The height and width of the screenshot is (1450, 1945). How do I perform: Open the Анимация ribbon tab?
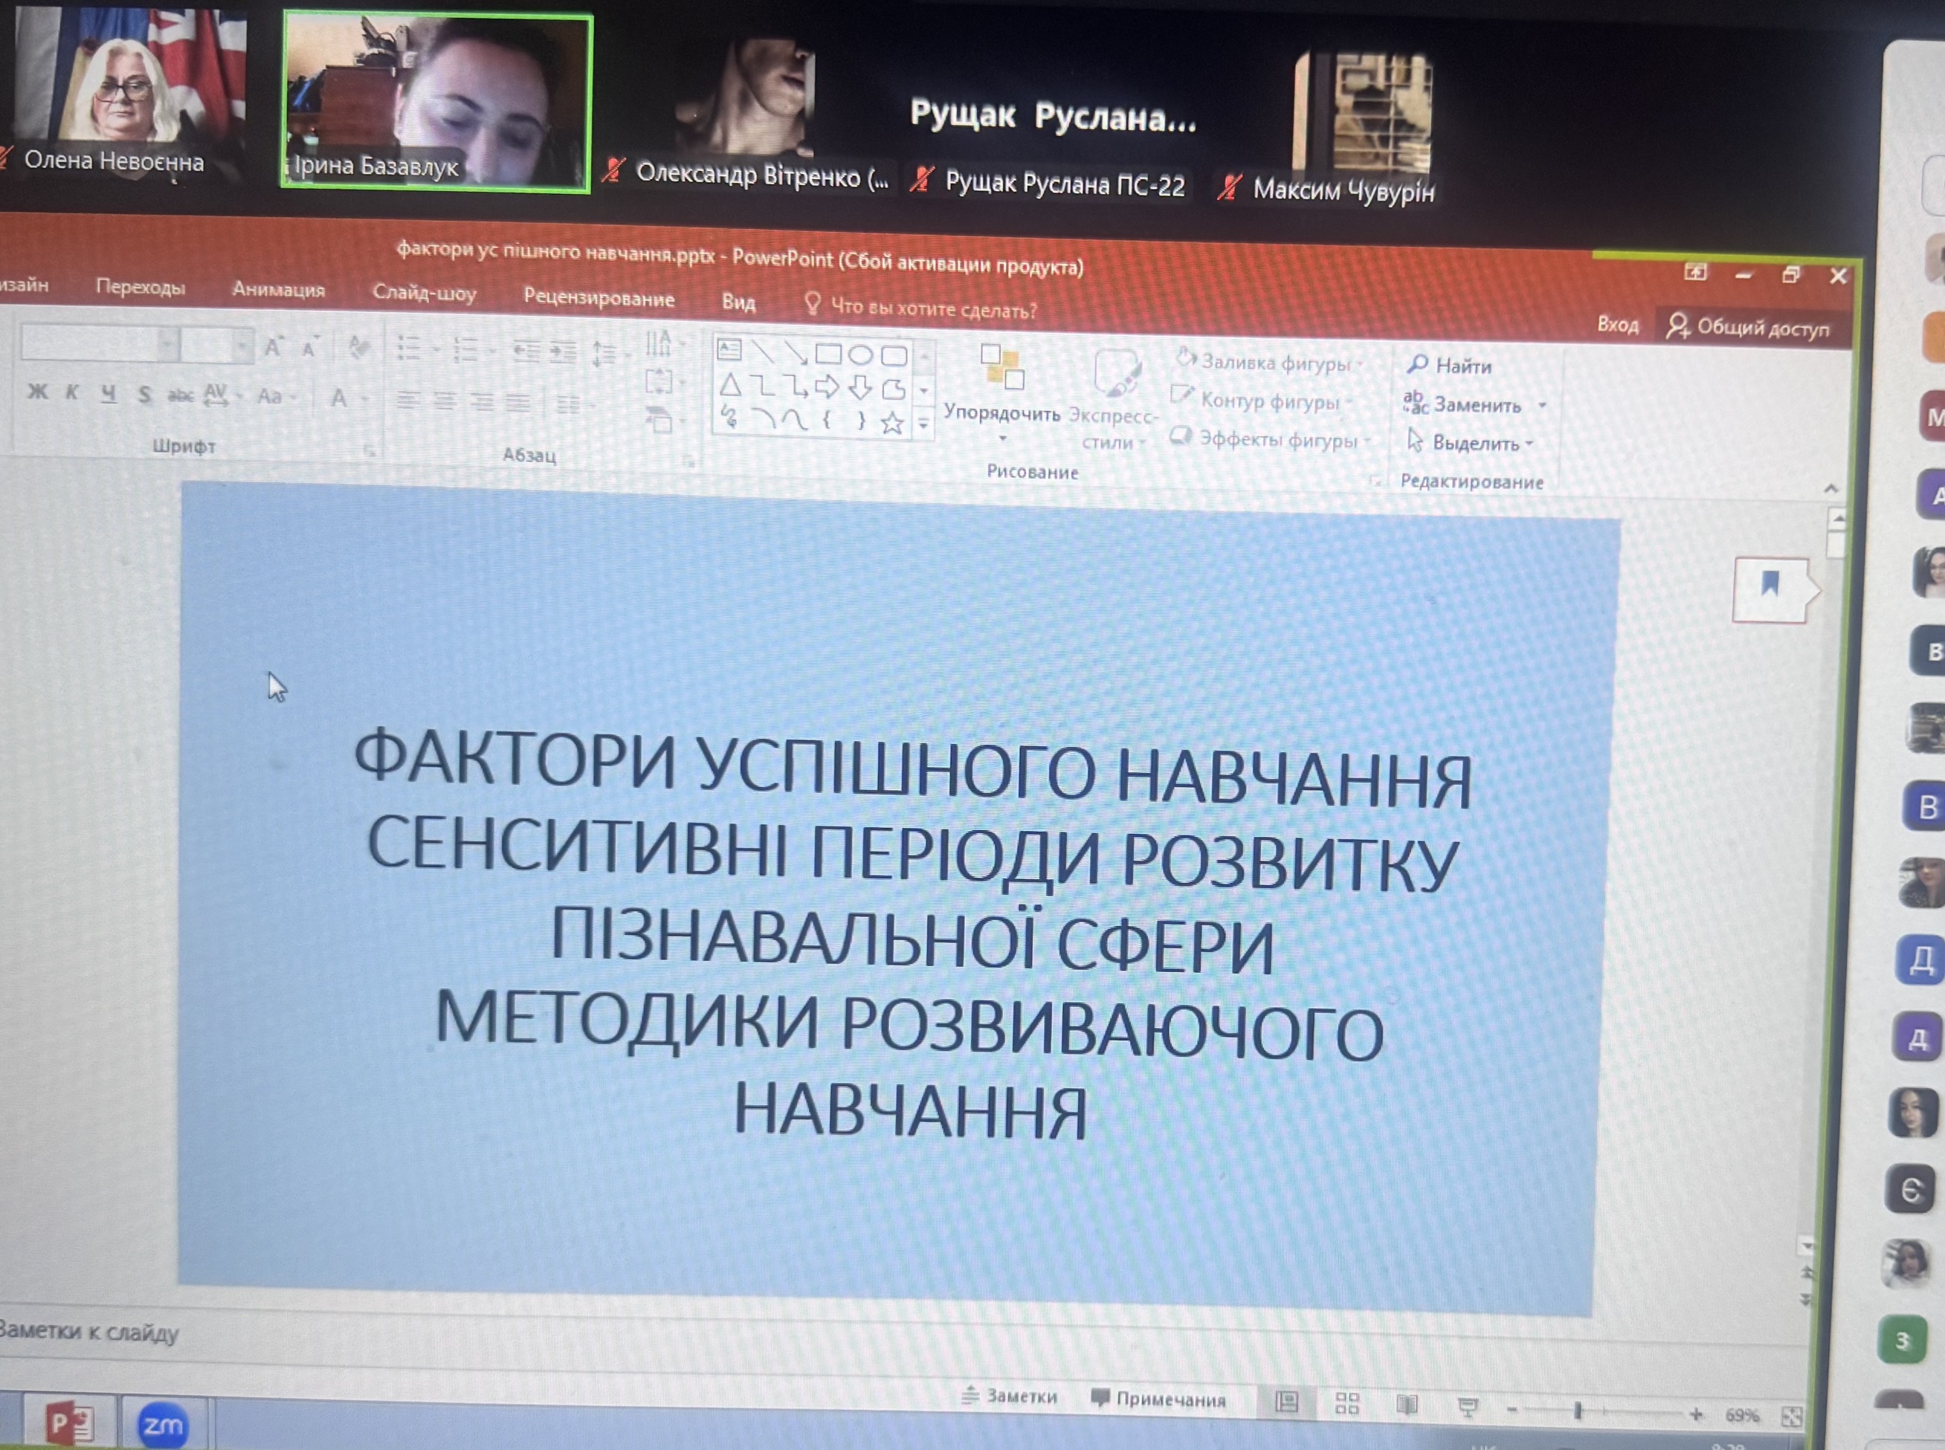click(x=278, y=290)
